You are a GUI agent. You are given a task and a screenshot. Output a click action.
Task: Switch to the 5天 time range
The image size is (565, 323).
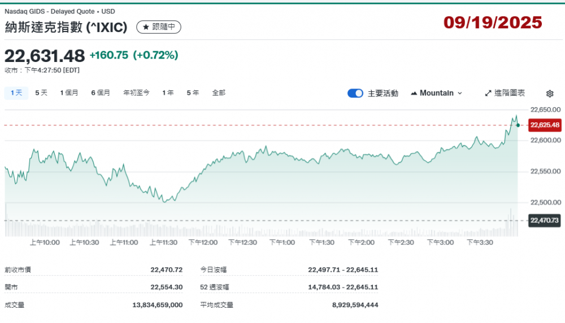pyautogui.click(x=41, y=93)
